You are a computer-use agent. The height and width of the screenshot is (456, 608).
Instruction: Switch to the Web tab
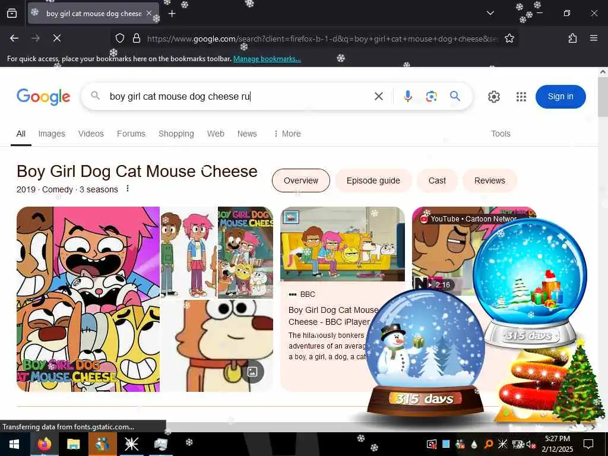click(x=216, y=134)
